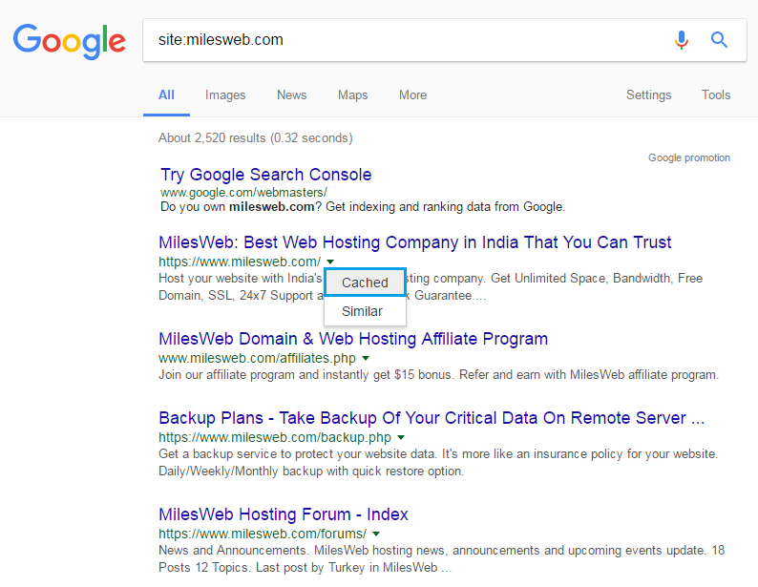
Task: Click the search box containing site:milesweb.com
Action: pyautogui.click(x=401, y=40)
